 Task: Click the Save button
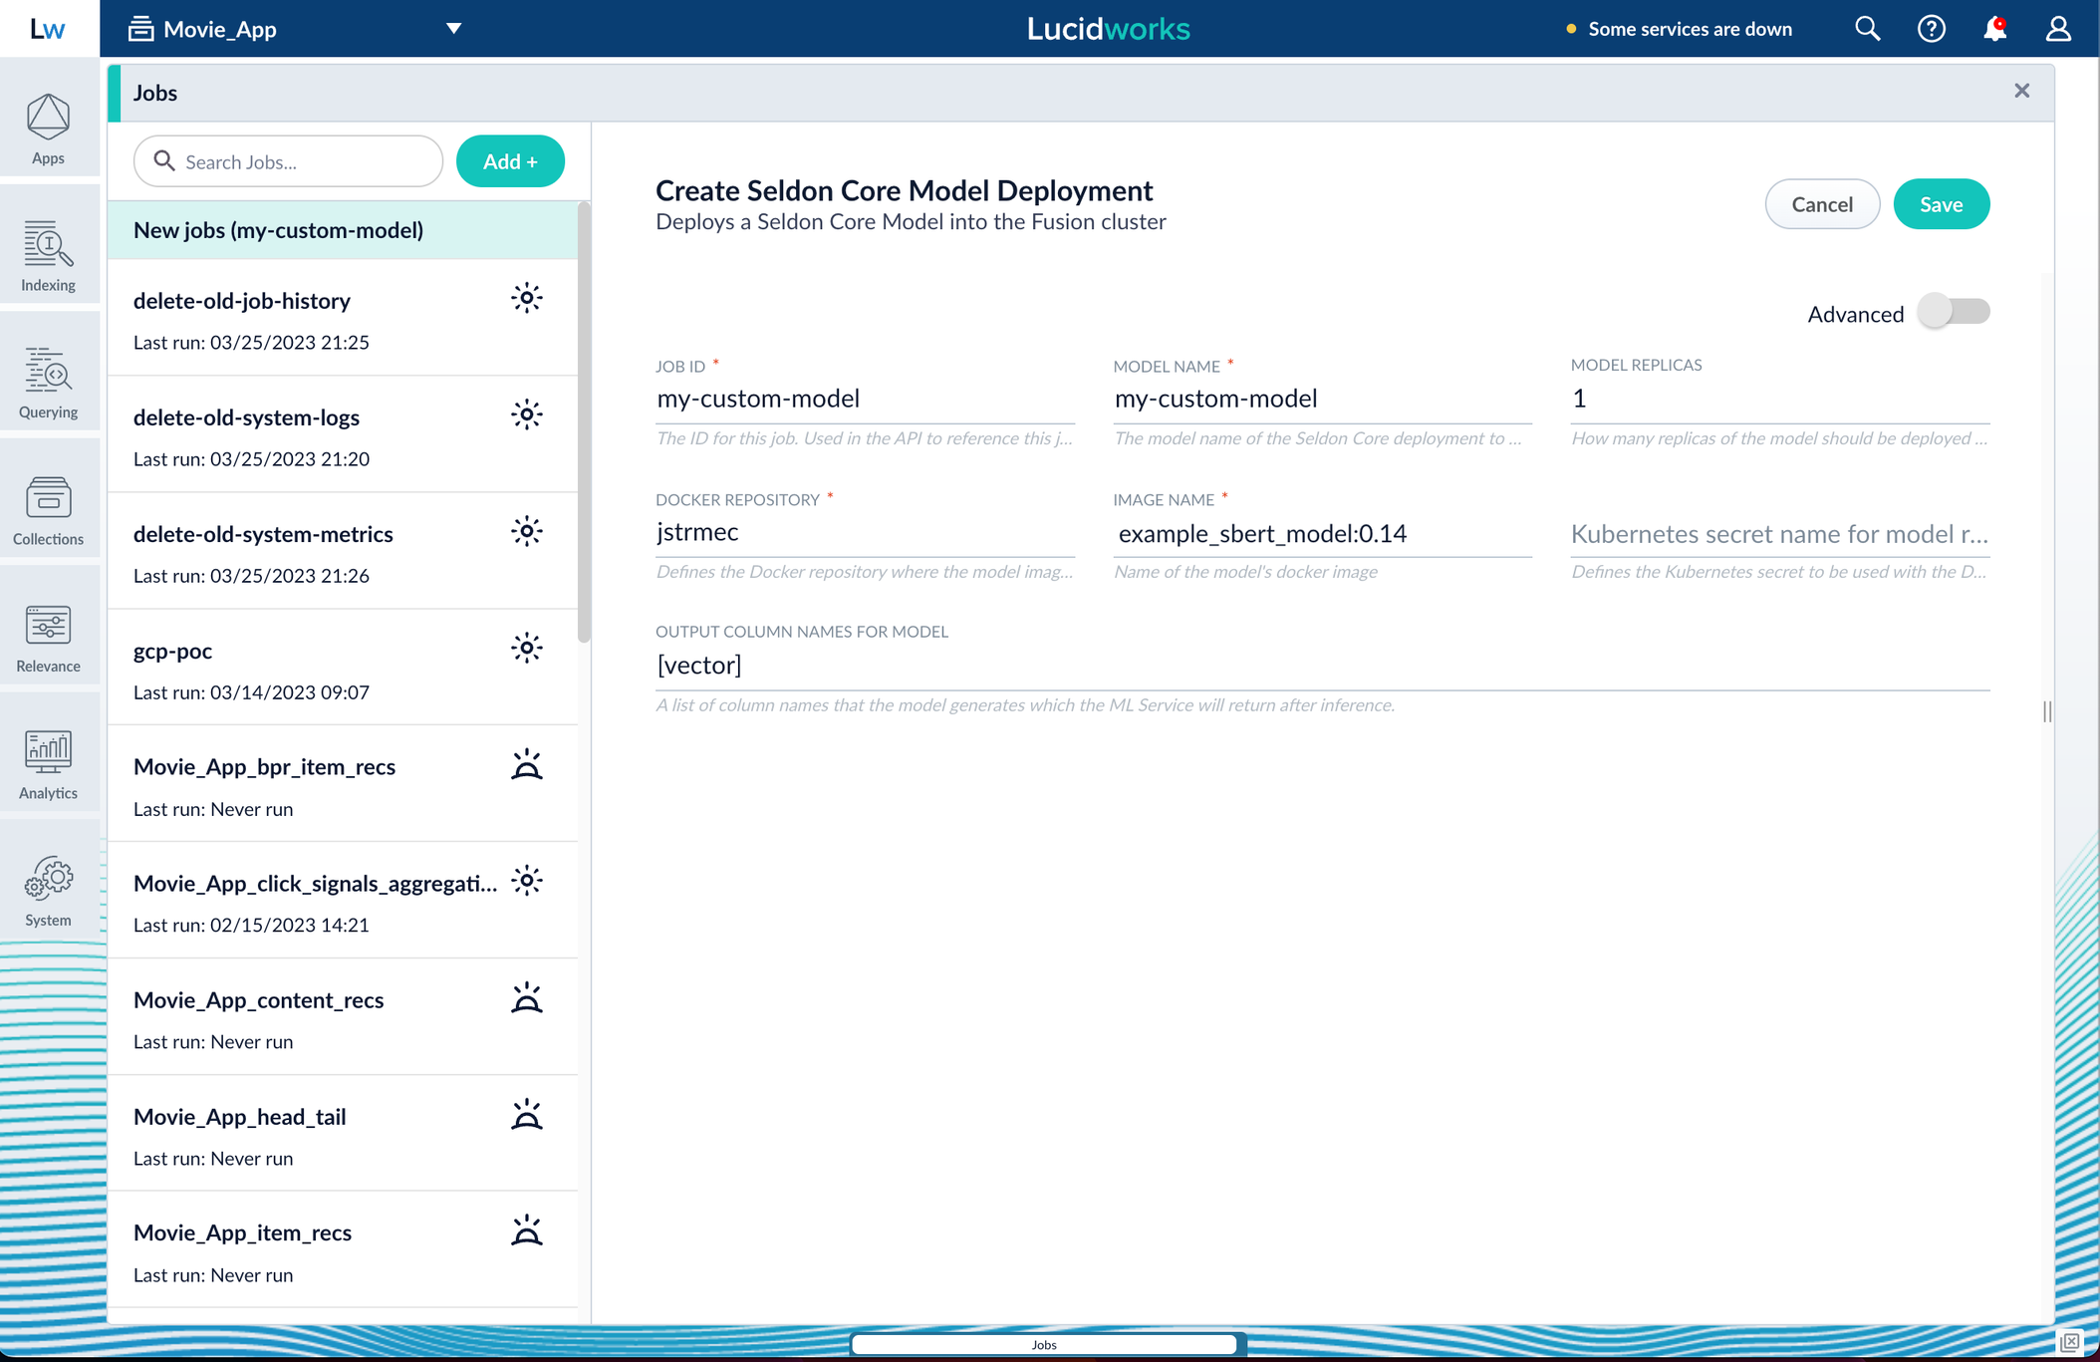pos(1941,204)
